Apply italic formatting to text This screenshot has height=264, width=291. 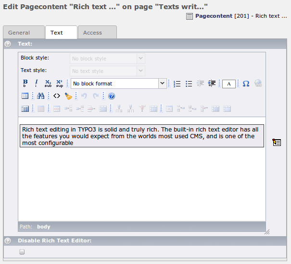[36, 84]
